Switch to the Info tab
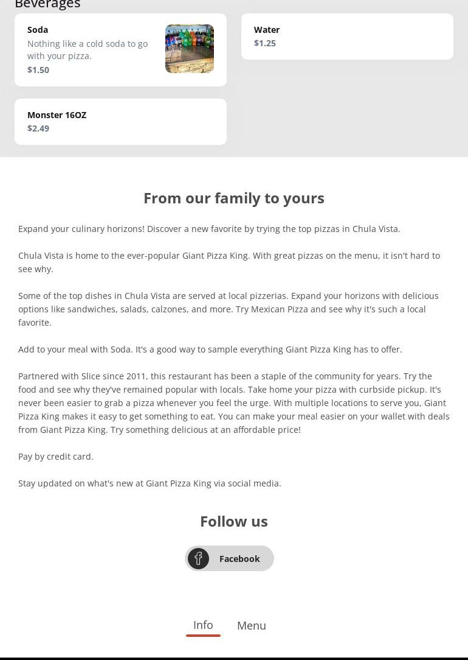Screen dimensions: 468x660 pos(203,625)
